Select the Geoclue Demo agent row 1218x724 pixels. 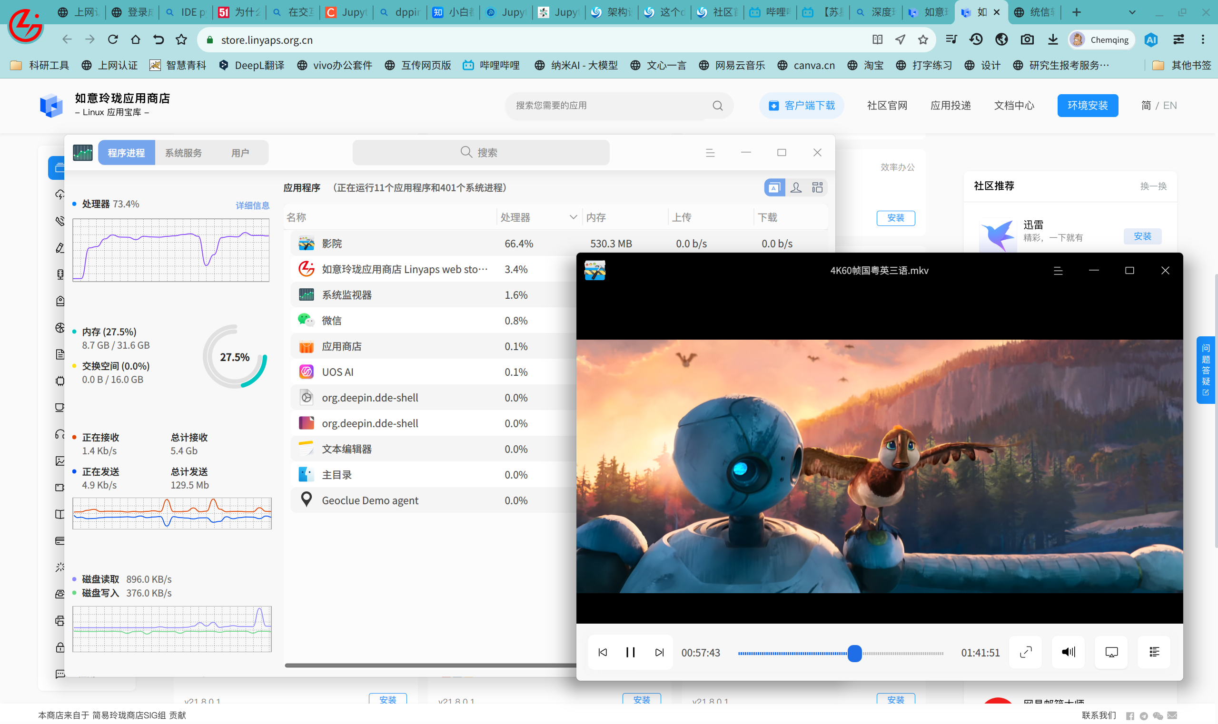[x=435, y=500]
